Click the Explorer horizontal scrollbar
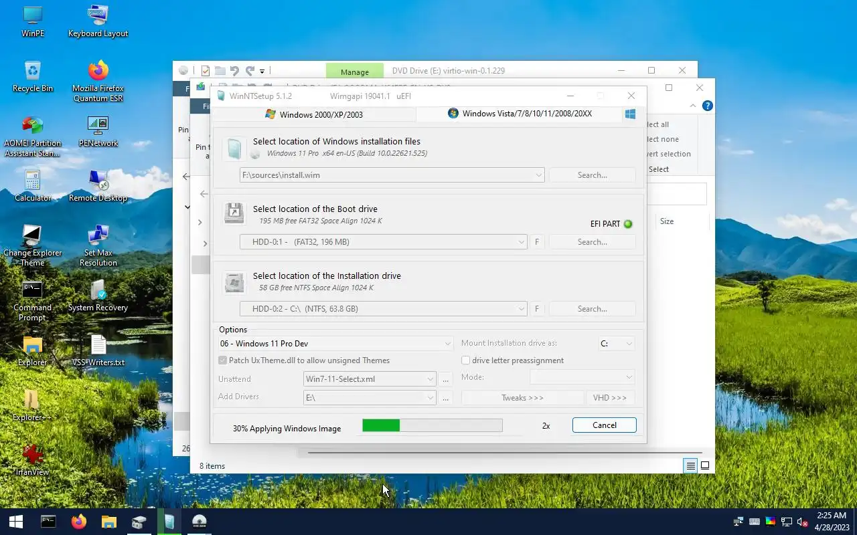Image resolution: width=857 pixels, height=535 pixels. click(504, 453)
